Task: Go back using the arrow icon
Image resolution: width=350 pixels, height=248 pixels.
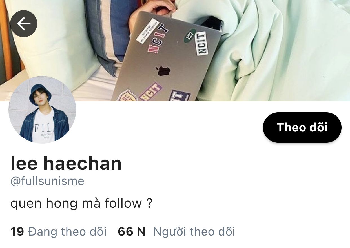Action: (x=24, y=24)
